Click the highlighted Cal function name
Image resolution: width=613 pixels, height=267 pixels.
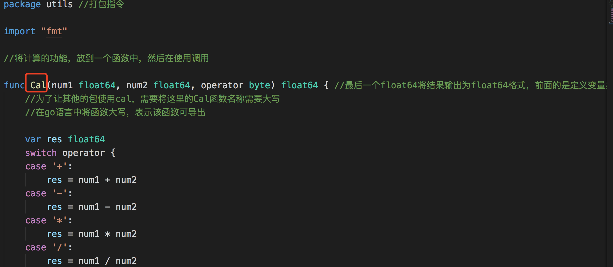(x=38, y=85)
